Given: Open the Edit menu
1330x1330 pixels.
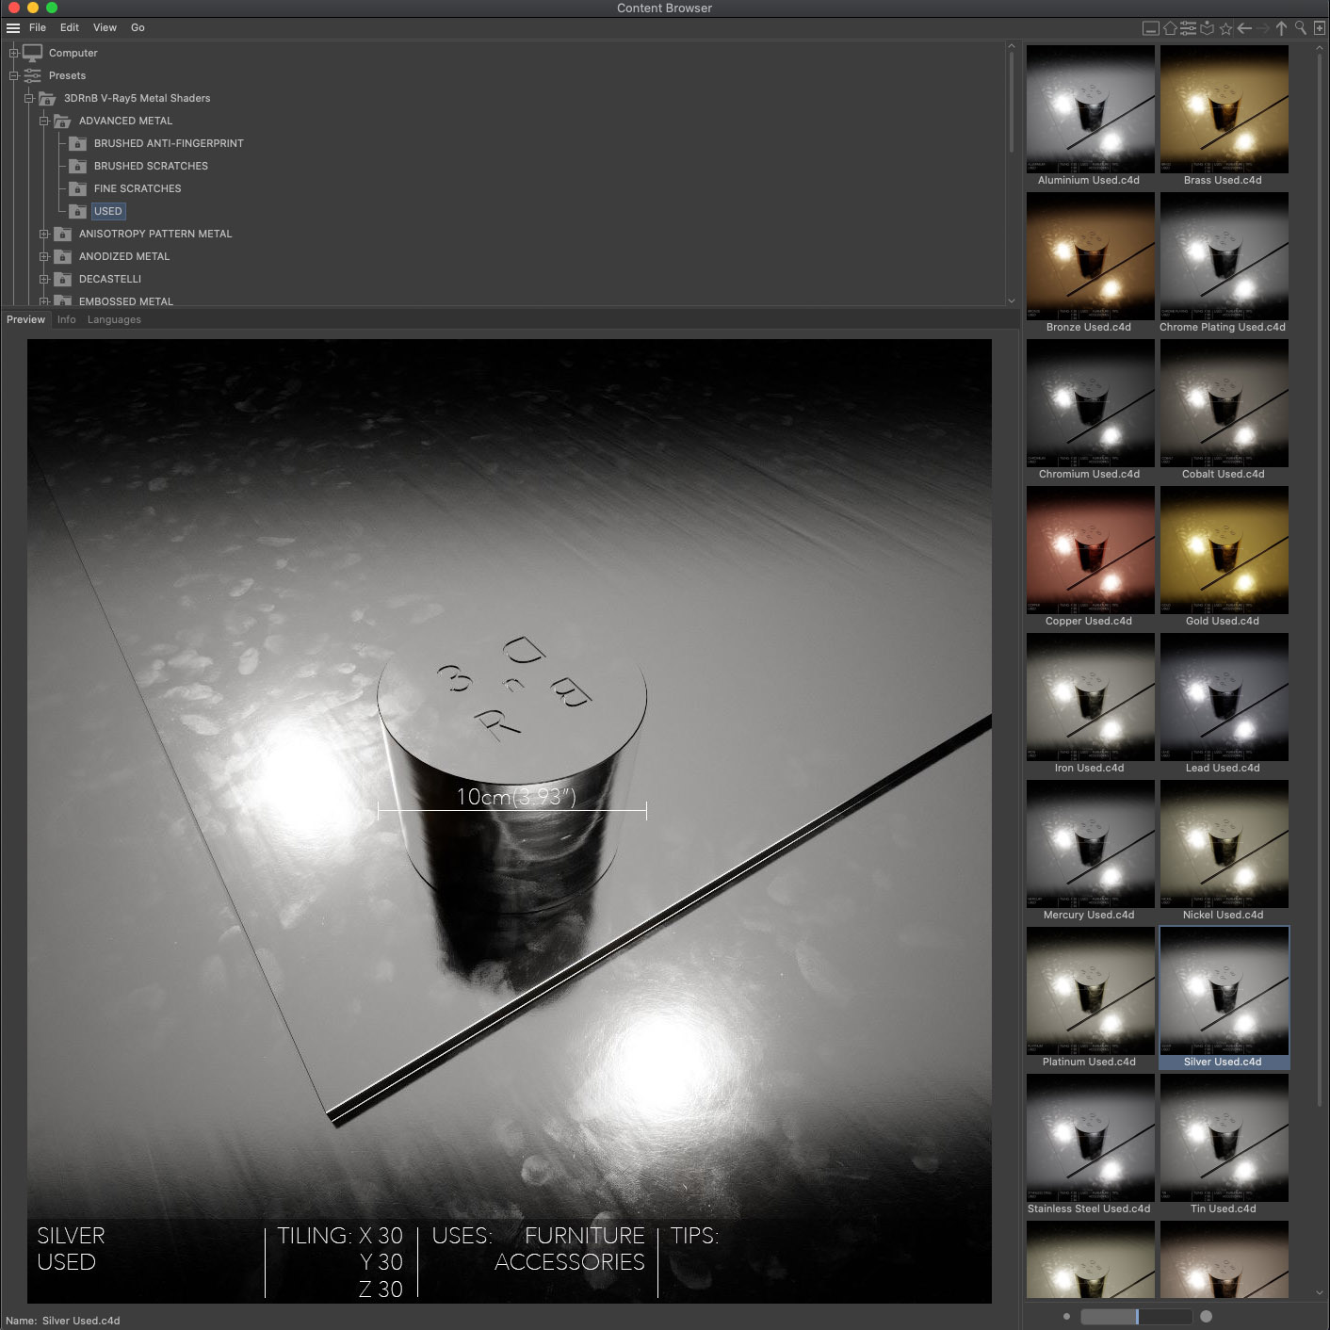Looking at the screenshot, I should click(70, 28).
